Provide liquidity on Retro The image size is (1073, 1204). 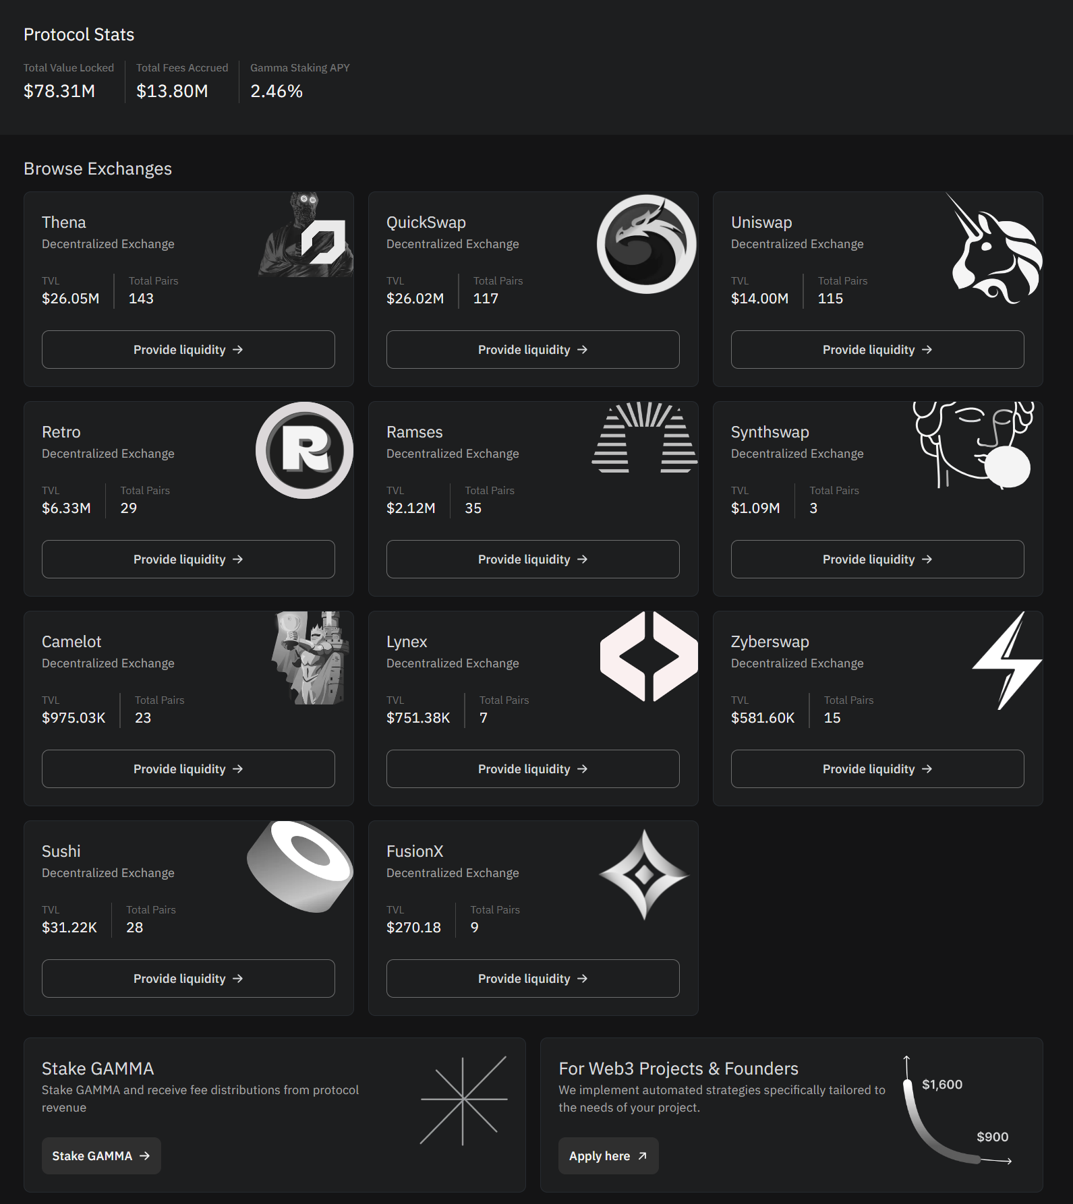click(188, 559)
